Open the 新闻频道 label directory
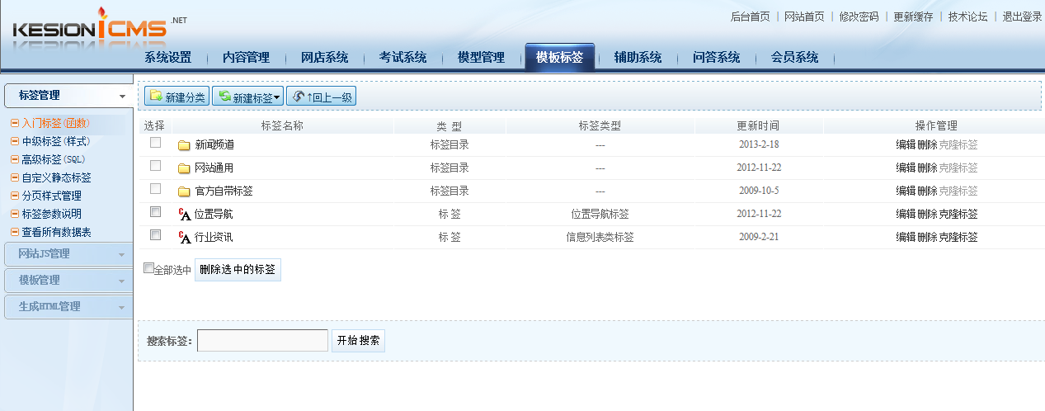This screenshot has width=1045, height=411. point(214,145)
